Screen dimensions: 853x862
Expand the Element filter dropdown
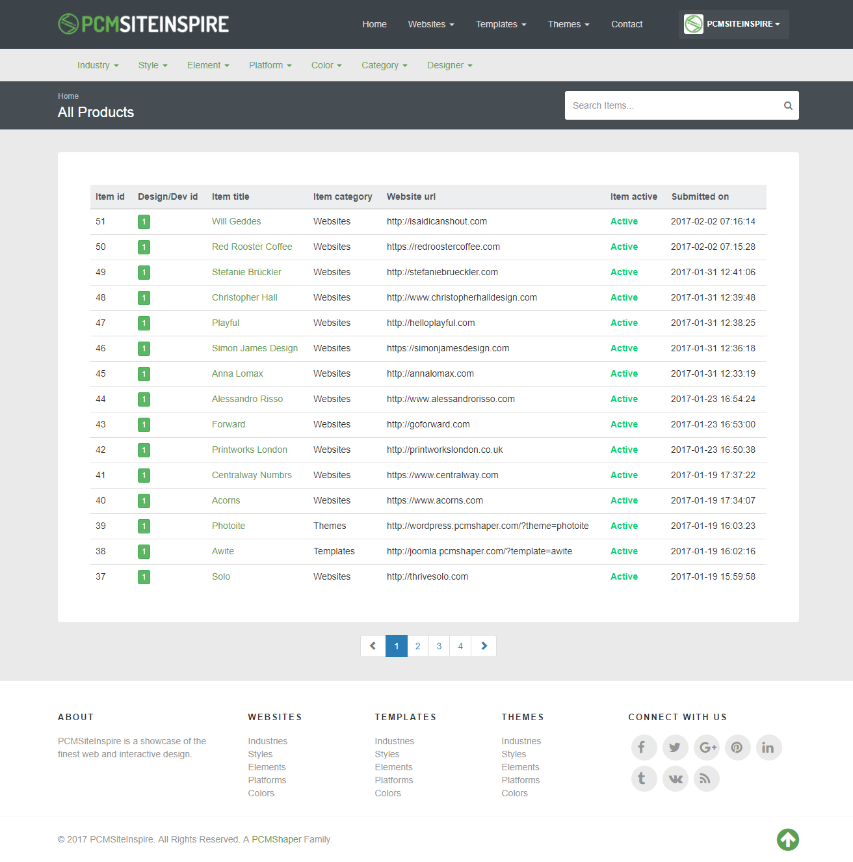click(208, 65)
